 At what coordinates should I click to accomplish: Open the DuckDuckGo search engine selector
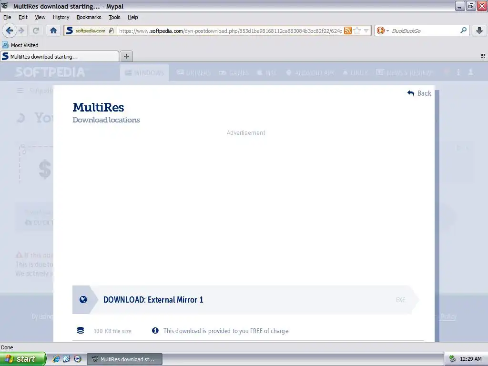coord(383,30)
